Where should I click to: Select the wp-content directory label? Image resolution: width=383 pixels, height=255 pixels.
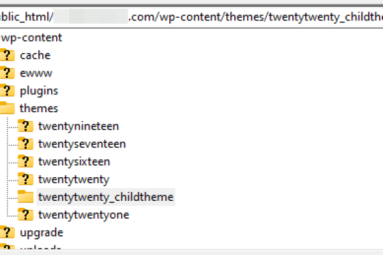tap(31, 38)
